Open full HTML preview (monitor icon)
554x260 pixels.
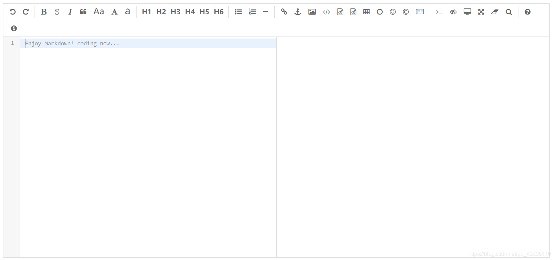pos(467,12)
